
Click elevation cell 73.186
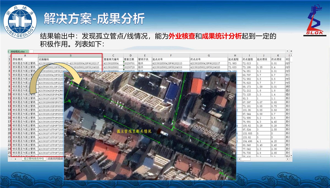249,67
